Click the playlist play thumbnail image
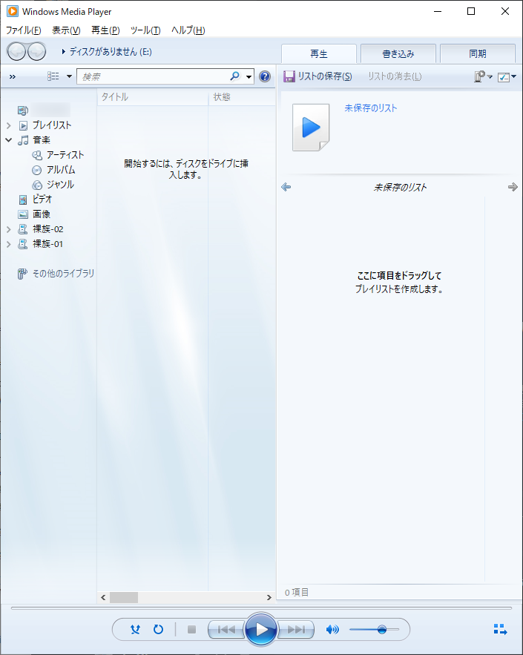 (311, 128)
